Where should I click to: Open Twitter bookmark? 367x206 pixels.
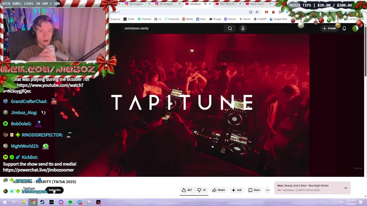click(x=129, y=19)
